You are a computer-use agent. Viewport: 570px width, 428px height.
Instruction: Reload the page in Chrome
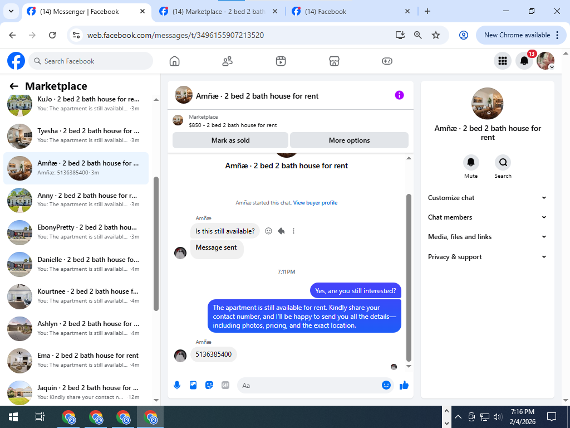[x=52, y=35]
